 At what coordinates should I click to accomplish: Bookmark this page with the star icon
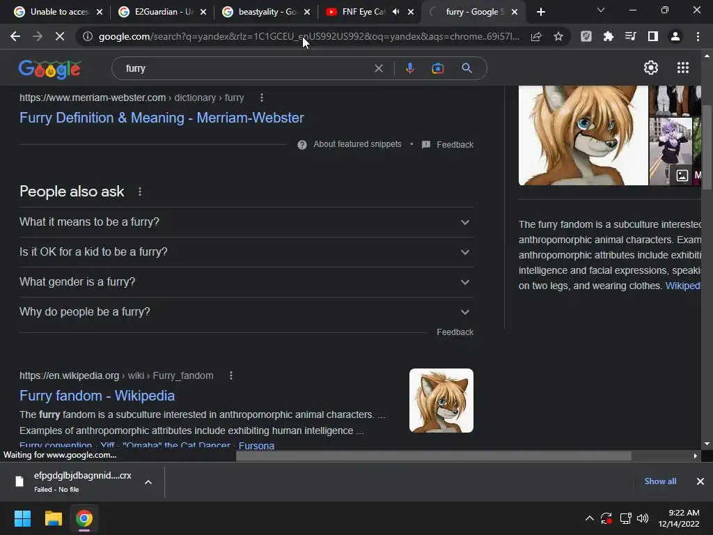point(558,36)
